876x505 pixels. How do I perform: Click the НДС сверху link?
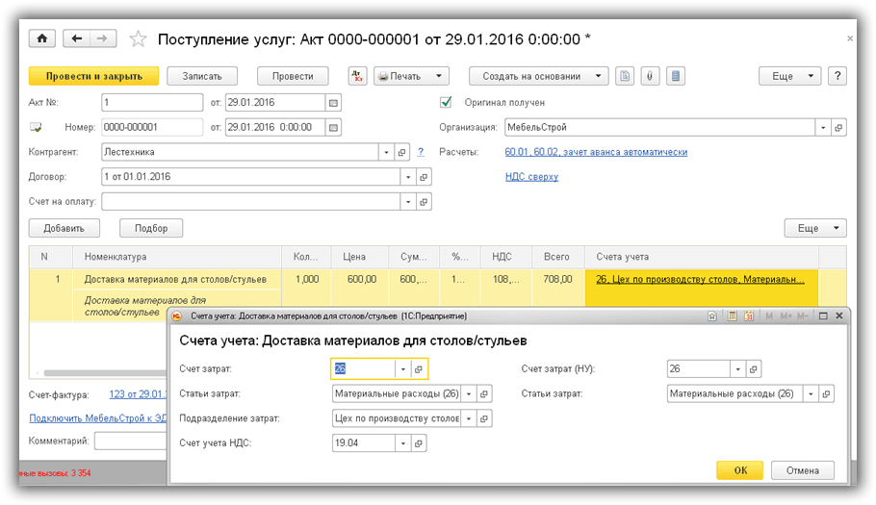pyautogui.click(x=531, y=177)
